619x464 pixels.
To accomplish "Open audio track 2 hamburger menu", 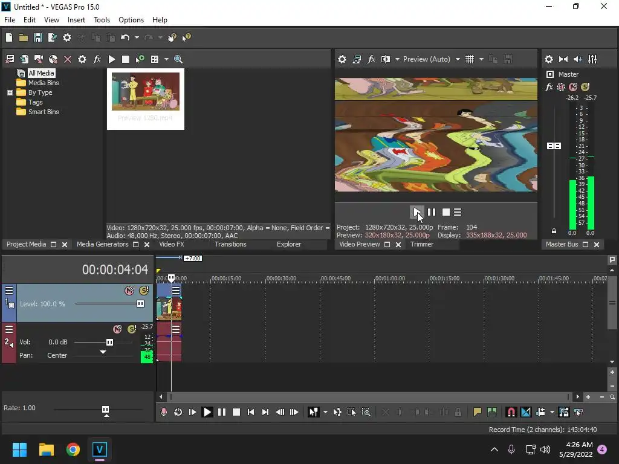I will [9, 329].
